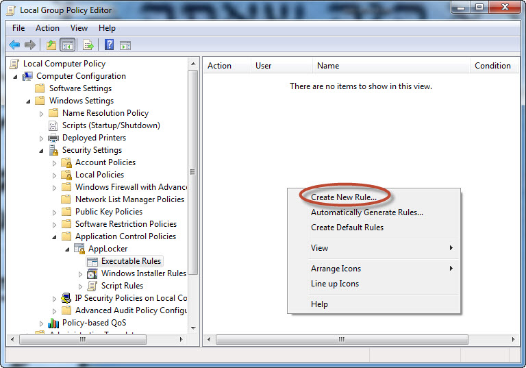Click the AppLocker node icon

pos(79,249)
